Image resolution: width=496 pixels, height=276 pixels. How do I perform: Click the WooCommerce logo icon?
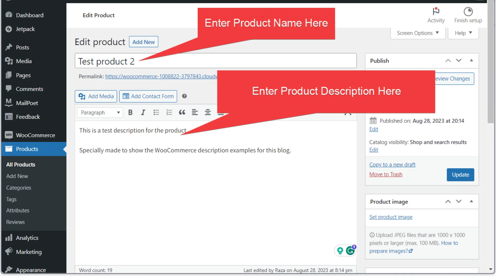[9, 135]
